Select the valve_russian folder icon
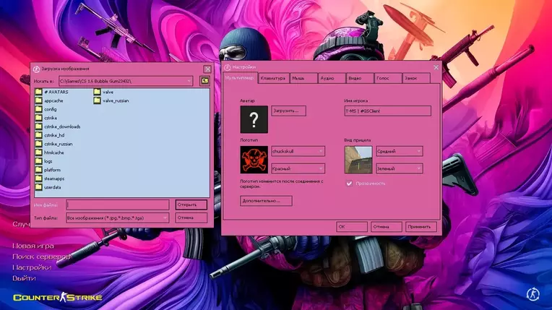This screenshot has height=310, width=552. 97,100
